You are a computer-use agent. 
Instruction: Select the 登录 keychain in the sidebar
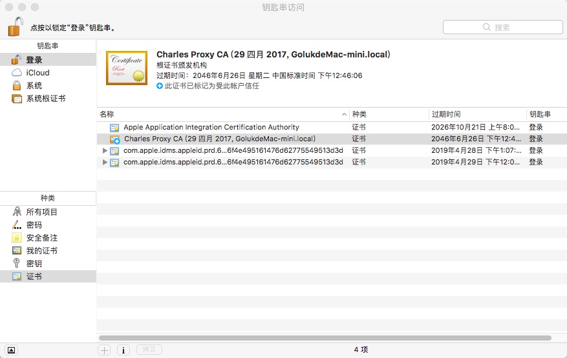48,59
